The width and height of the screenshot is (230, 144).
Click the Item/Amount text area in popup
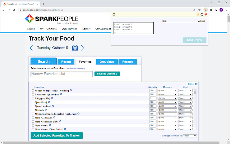click(x=134, y=28)
